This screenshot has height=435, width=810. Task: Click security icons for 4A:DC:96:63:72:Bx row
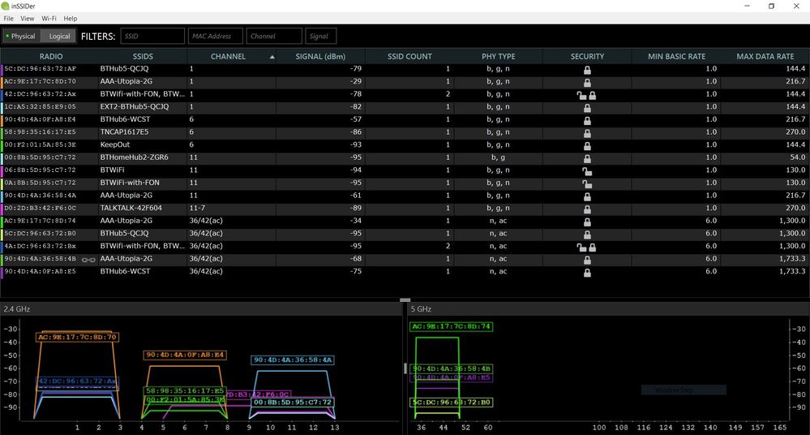[x=587, y=247]
